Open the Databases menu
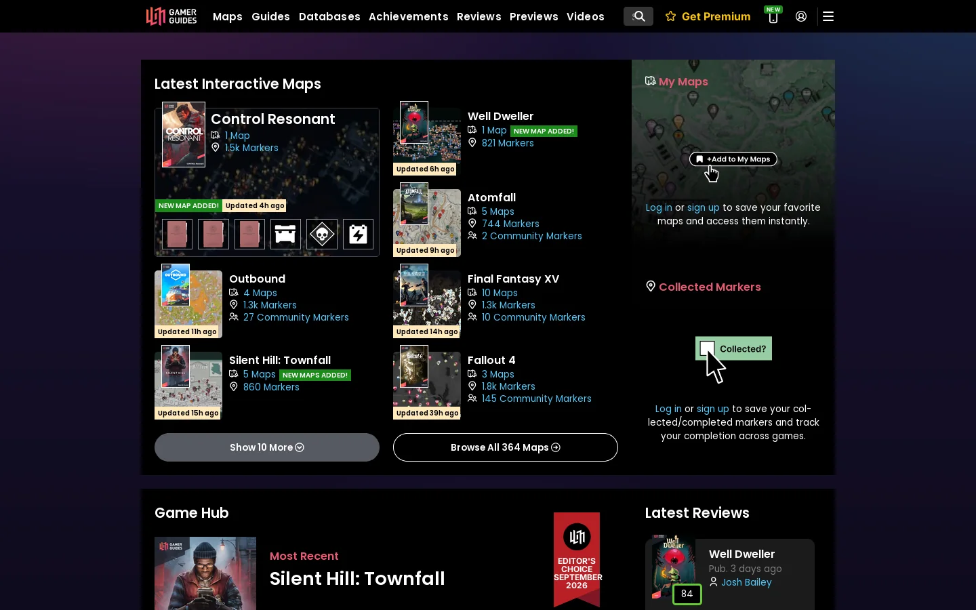The height and width of the screenshot is (610, 976). click(329, 16)
